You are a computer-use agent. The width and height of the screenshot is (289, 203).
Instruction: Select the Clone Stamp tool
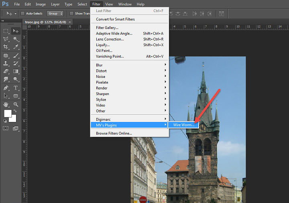coord(6,63)
